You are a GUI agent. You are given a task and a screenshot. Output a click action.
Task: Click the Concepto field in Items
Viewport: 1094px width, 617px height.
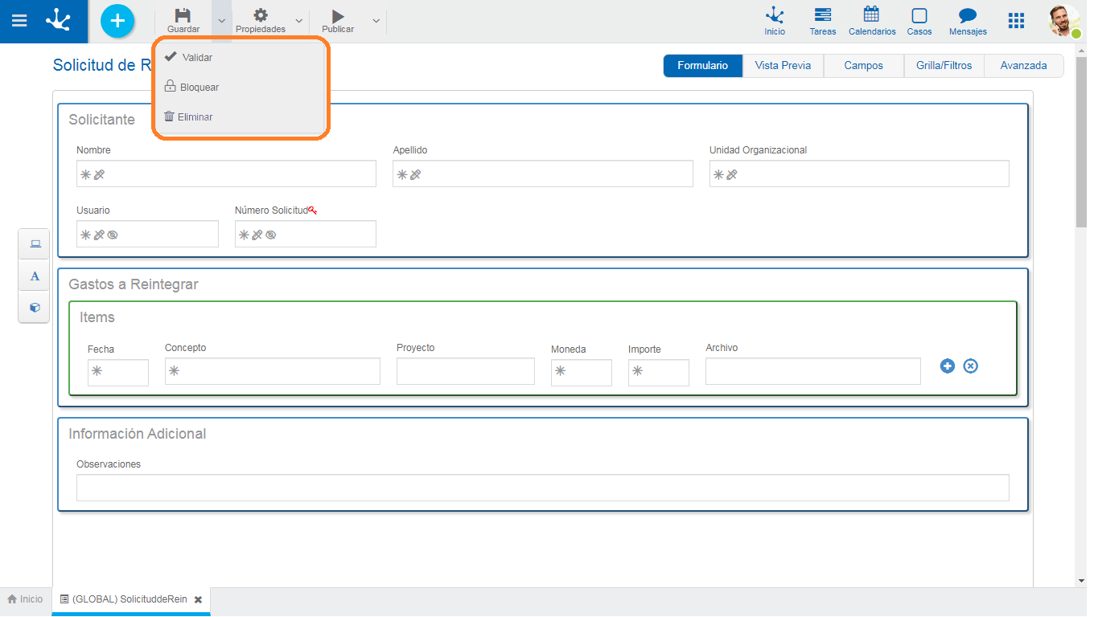click(x=273, y=371)
